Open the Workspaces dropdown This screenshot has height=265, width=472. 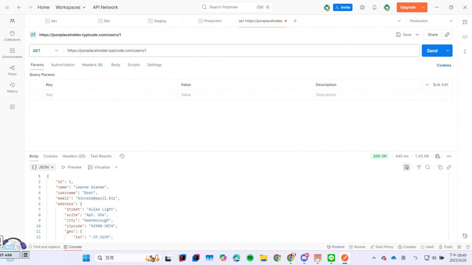pos(71,7)
